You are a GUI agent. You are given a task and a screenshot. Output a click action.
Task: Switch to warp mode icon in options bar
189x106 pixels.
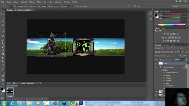point(129,6)
